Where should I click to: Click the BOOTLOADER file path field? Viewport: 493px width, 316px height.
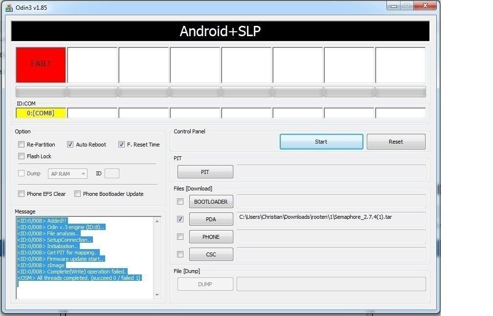[332, 201]
